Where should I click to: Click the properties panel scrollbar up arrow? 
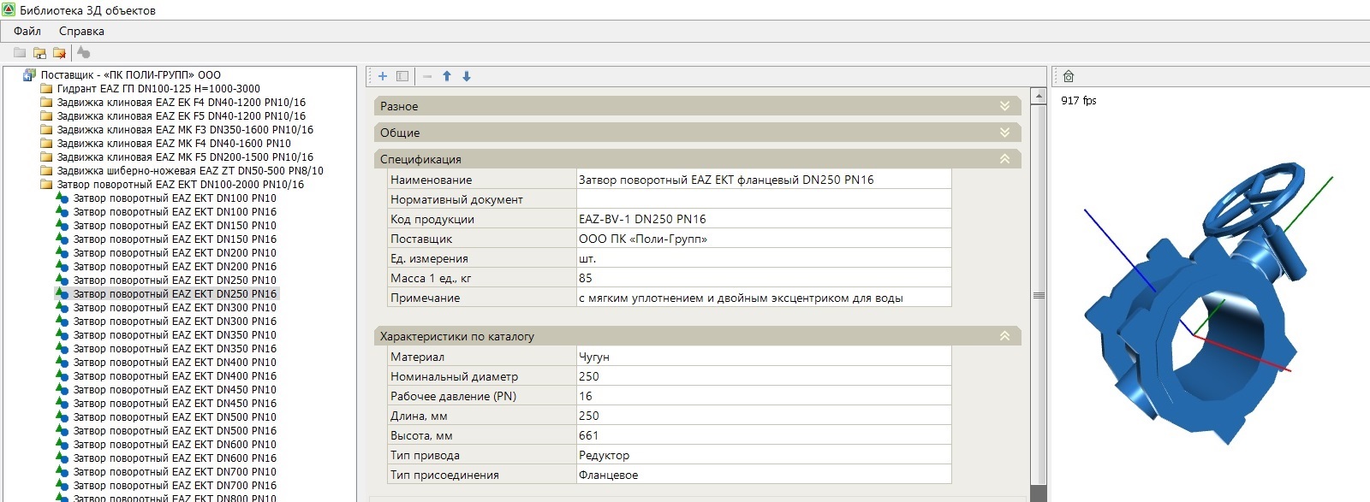pyautogui.click(x=1039, y=96)
